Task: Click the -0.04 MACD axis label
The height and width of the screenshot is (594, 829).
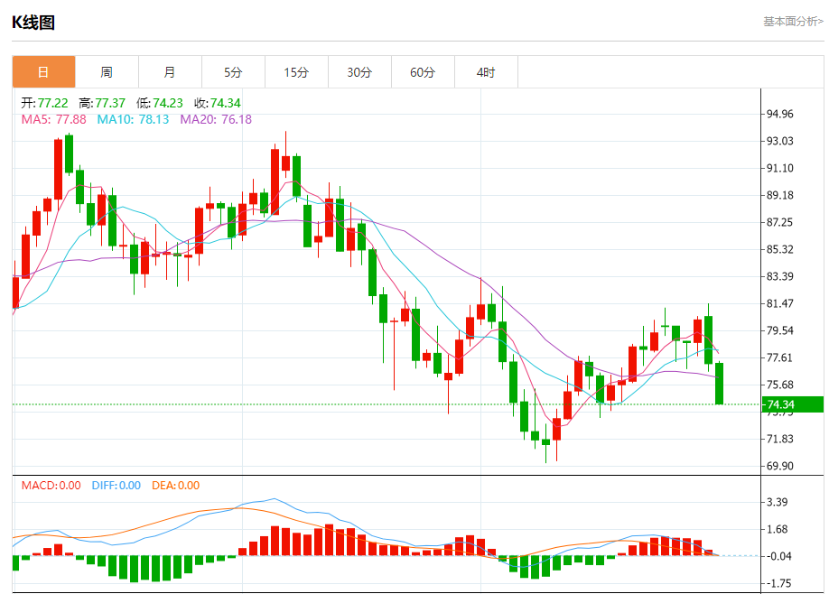Action: pos(778,556)
